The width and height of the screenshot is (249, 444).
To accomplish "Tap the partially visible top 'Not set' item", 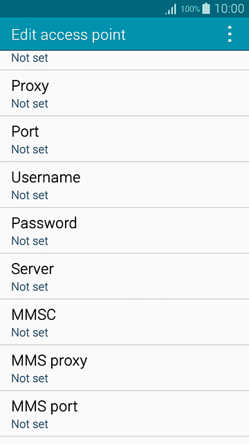I will pos(30,58).
